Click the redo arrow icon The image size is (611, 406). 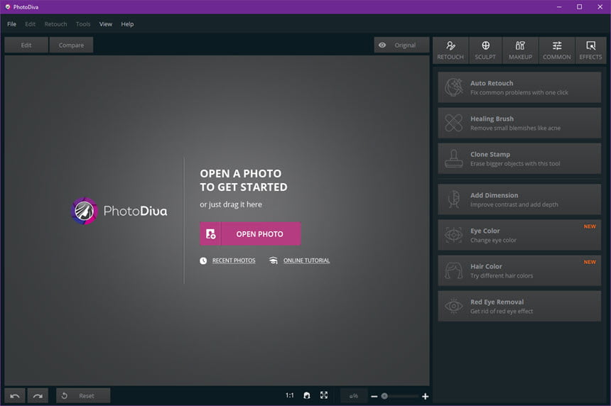pyautogui.click(x=38, y=396)
